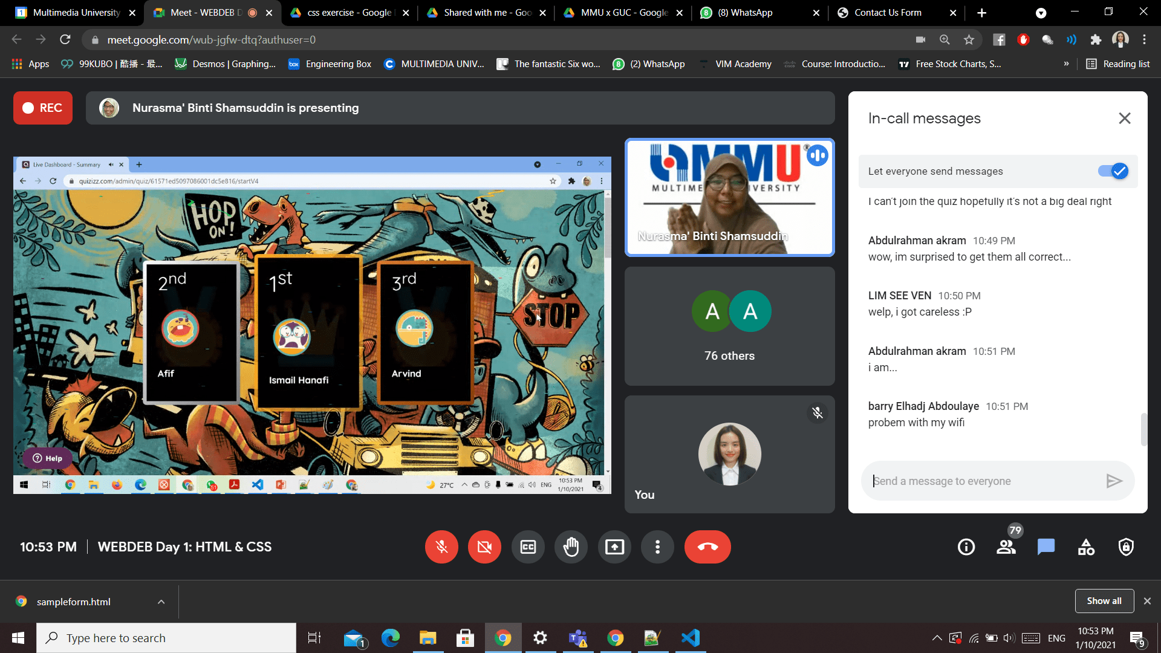This screenshot has width=1161, height=653.
Task: Leave the call with red hang-up button
Action: point(707,547)
